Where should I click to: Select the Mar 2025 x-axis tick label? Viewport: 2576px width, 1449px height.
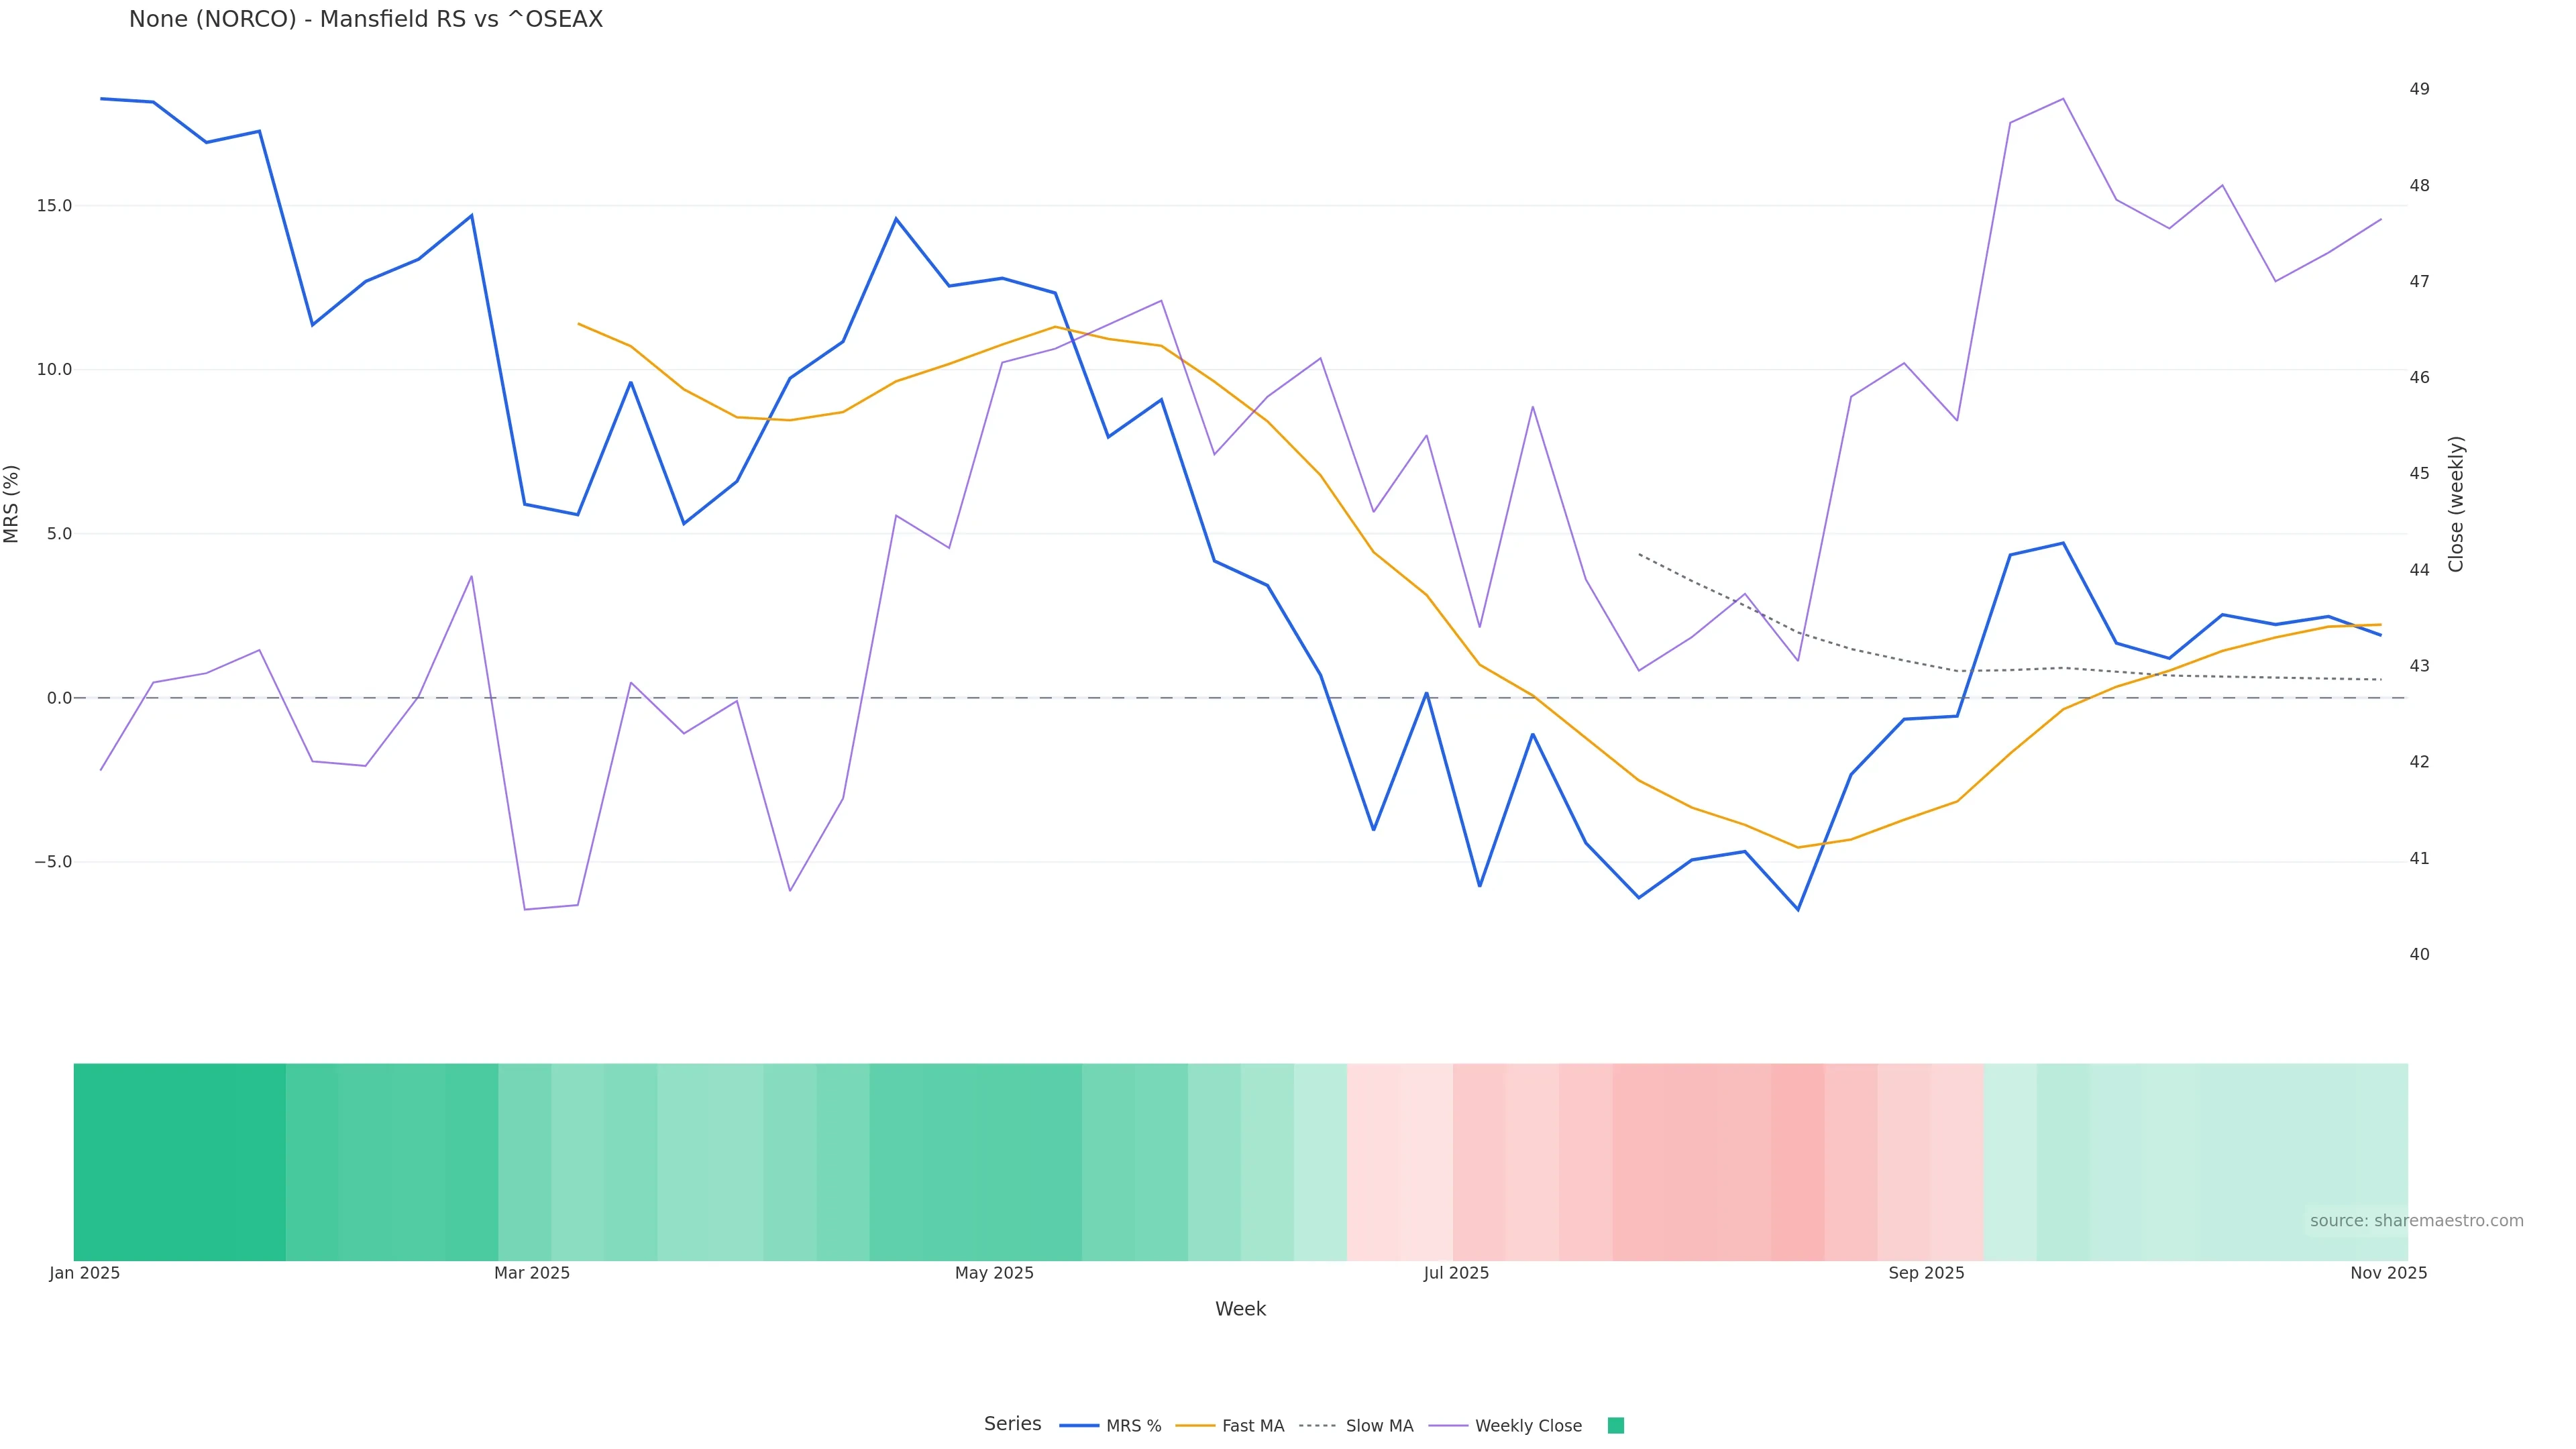point(532,1273)
